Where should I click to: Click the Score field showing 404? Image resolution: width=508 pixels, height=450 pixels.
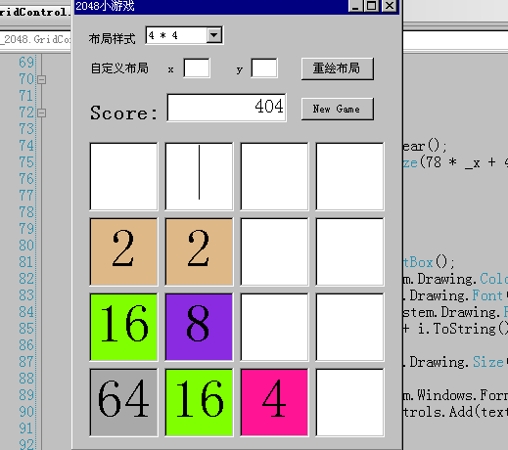pos(226,108)
